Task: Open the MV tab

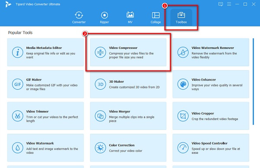Action: pyautogui.click(x=130, y=18)
